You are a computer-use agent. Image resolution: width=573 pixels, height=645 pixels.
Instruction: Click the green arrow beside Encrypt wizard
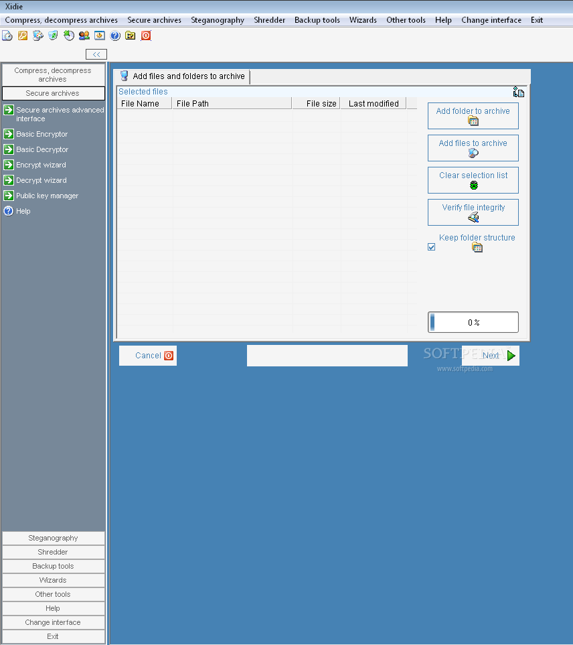point(9,165)
